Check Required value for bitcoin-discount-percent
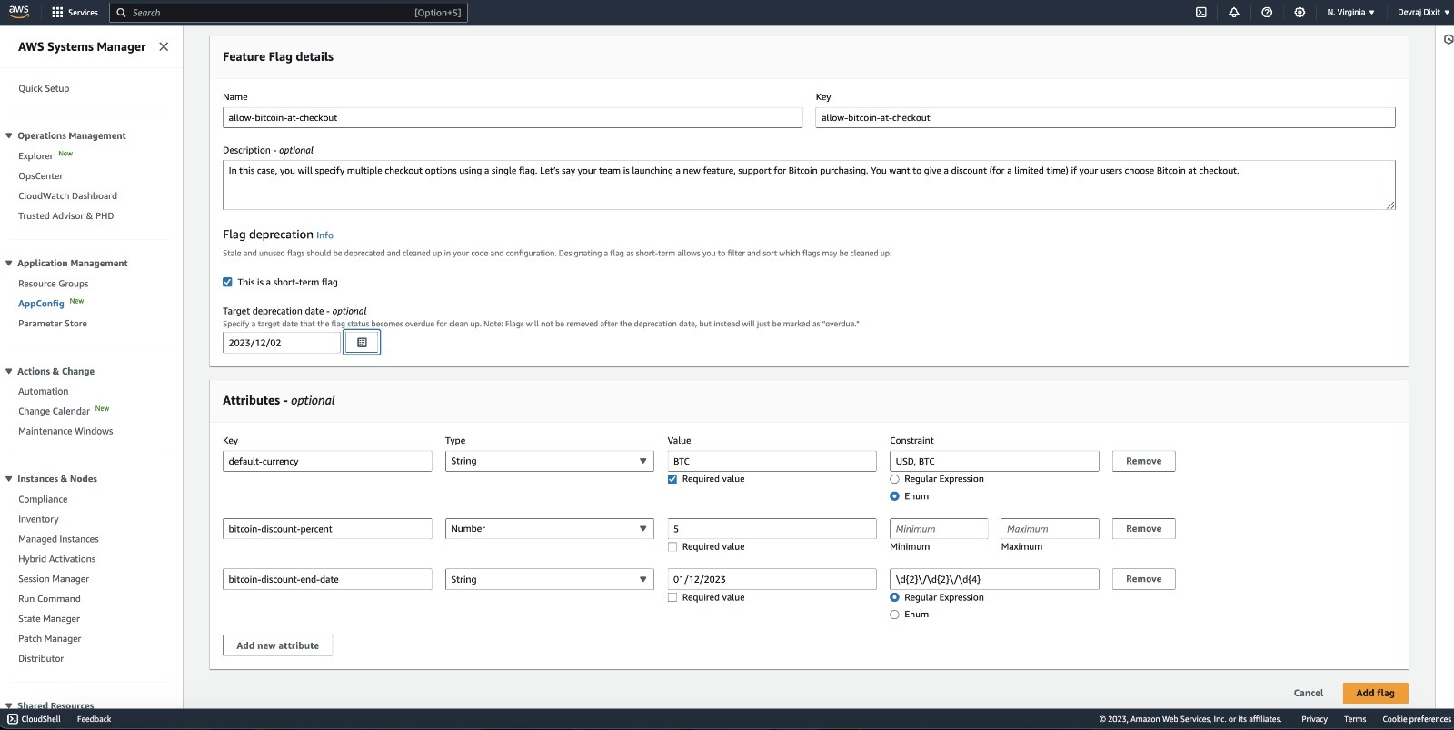 672,547
